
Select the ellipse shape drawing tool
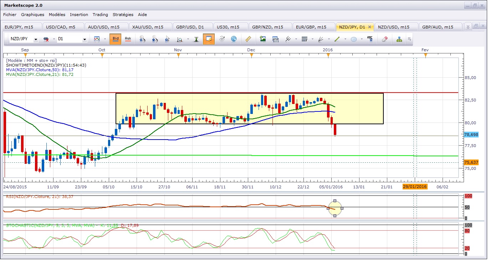pos(354,39)
